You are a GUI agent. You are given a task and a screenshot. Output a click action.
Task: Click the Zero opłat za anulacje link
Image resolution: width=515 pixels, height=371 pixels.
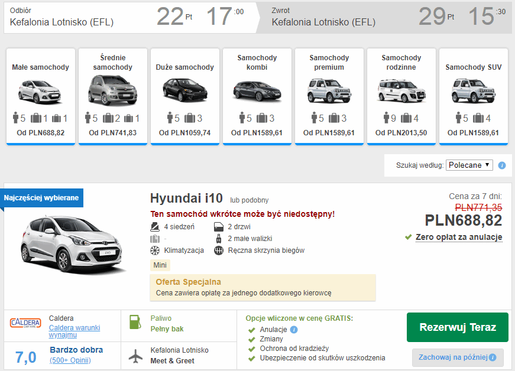pyautogui.click(x=458, y=237)
